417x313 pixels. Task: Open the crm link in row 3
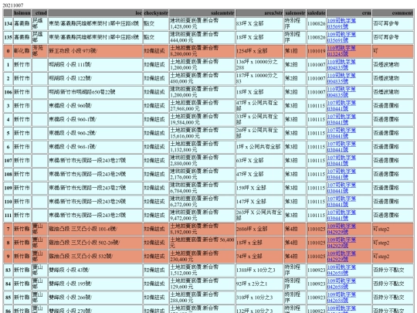tap(341, 106)
